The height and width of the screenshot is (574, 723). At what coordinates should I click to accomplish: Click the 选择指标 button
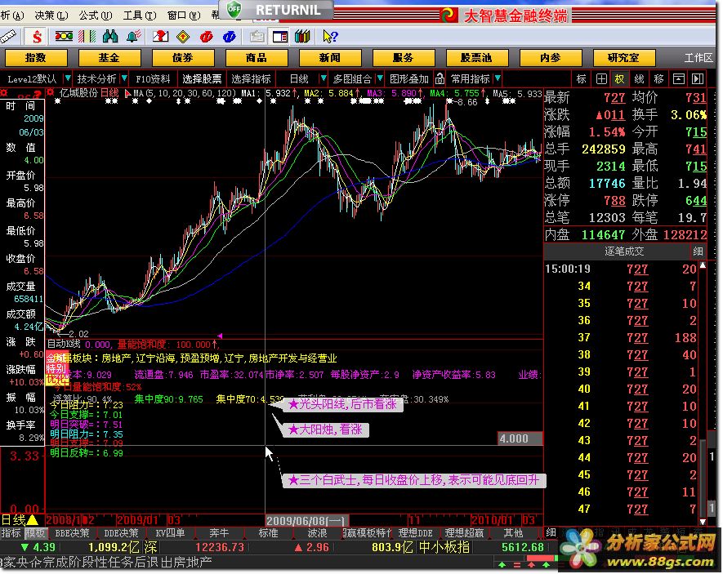pyautogui.click(x=252, y=78)
